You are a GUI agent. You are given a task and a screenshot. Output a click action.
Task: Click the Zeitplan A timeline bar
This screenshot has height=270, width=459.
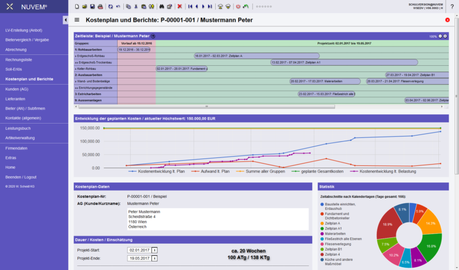pyautogui.click(x=256, y=55)
